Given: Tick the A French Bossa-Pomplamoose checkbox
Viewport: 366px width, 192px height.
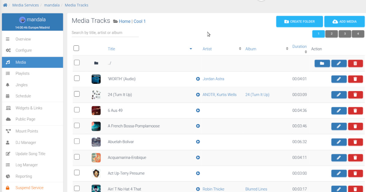Looking at the screenshot, I should (x=77, y=125).
